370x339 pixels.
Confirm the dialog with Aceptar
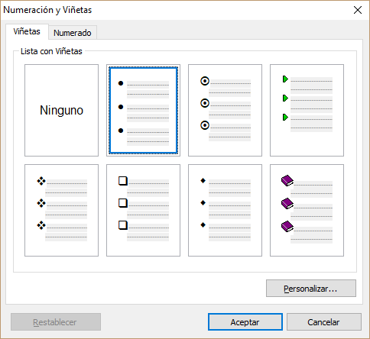pyautogui.click(x=245, y=322)
